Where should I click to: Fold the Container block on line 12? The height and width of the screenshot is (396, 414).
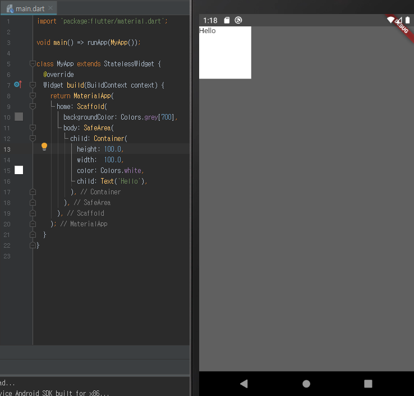(33, 138)
